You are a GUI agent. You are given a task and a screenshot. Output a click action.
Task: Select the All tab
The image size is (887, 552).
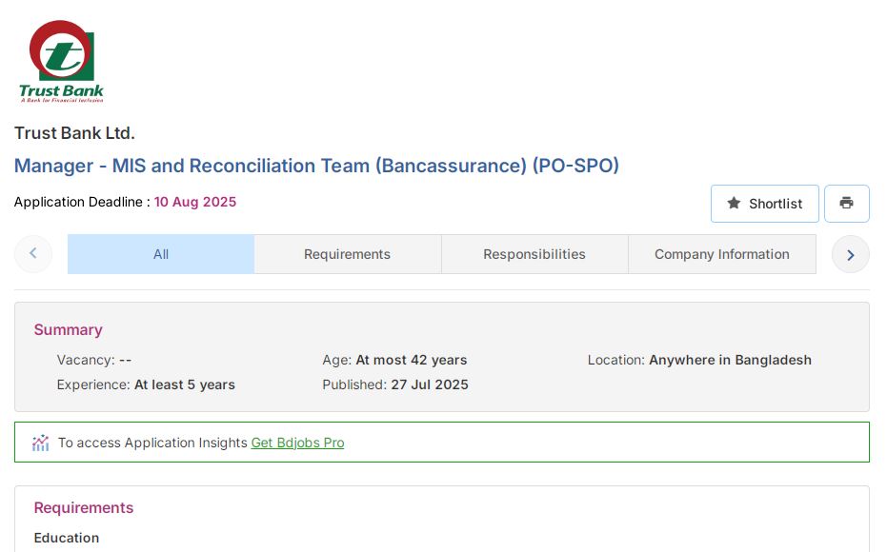tap(161, 254)
